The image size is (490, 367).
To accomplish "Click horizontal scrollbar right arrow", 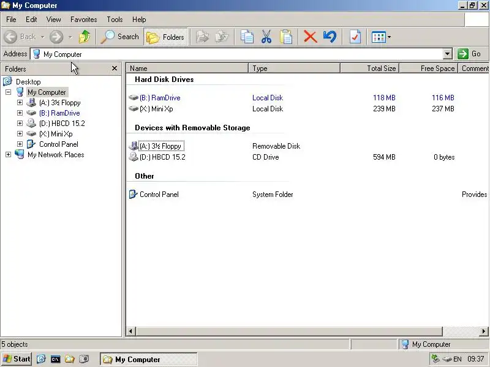I will click(483, 331).
